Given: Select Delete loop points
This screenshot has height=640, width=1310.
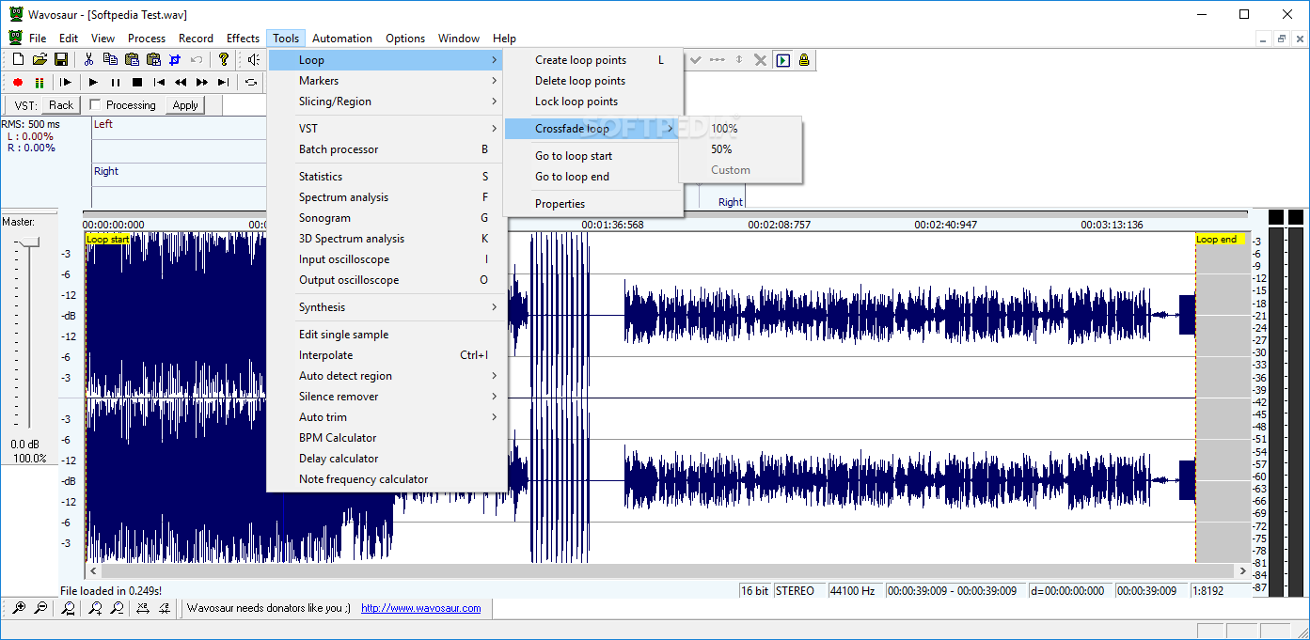Looking at the screenshot, I should pos(592,81).
